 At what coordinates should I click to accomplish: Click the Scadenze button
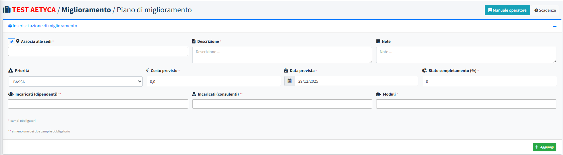[x=545, y=10]
